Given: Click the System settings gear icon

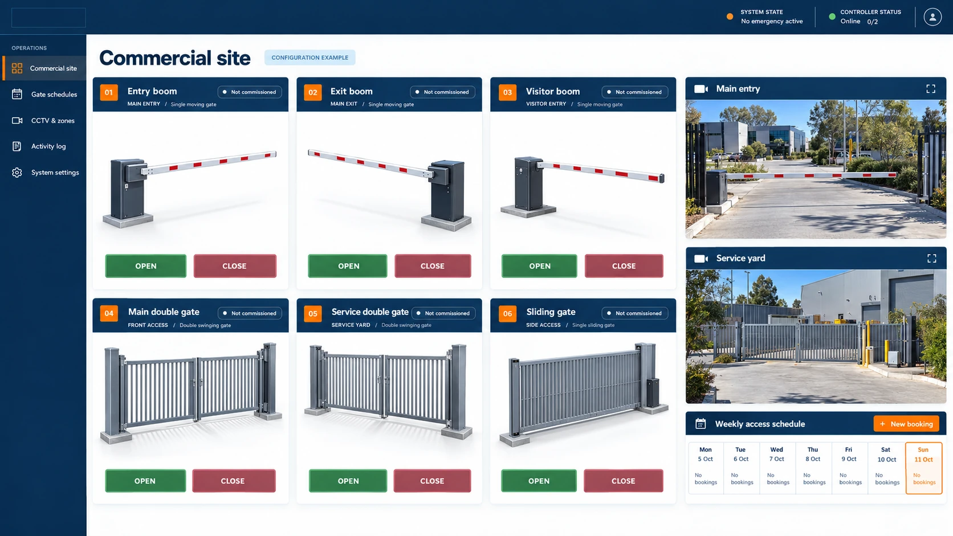Looking at the screenshot, I should click(17, 173).
